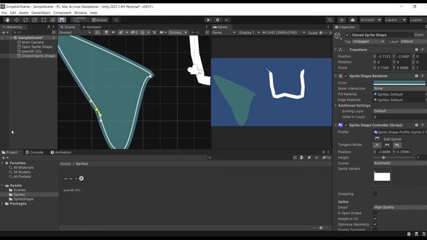The image size is (427, 240).
Task: Open the Sorting Layer dropdown
Action: pyautogui.click(x=400, y=111)
